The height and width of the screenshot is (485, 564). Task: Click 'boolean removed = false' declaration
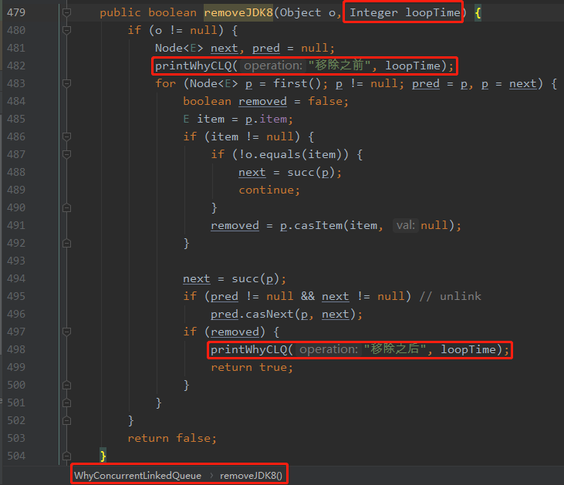[266, 101]
